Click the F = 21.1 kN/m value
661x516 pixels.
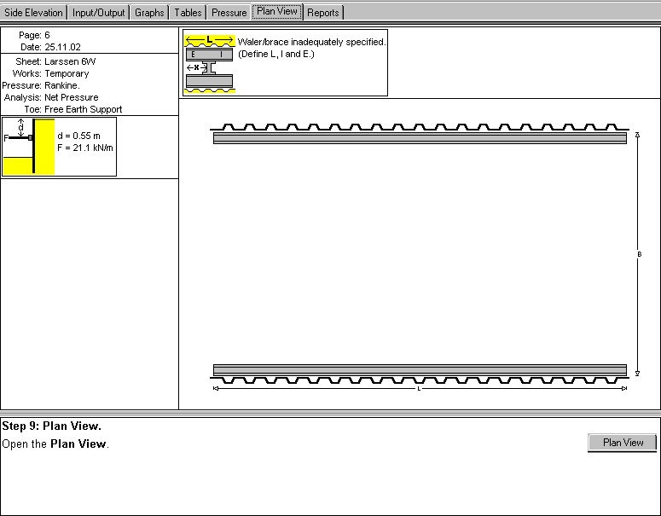tap(84, 148)
